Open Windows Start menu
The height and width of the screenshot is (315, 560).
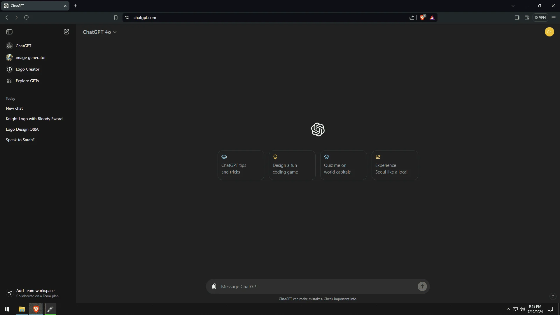click(7, 309)
